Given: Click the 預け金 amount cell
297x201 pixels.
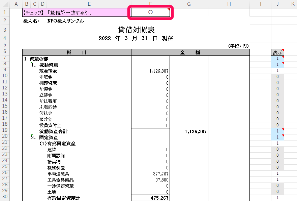Looking at the screenshot, I should [150, 119].
